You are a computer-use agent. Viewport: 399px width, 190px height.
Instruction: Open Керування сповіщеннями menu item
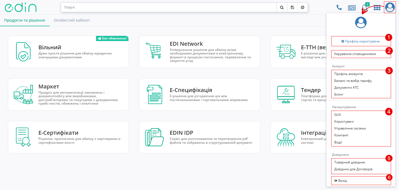(355, 54)
